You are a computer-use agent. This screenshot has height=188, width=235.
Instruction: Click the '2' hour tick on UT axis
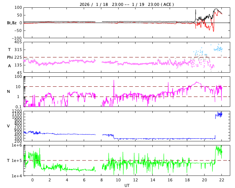coord(50,180)
